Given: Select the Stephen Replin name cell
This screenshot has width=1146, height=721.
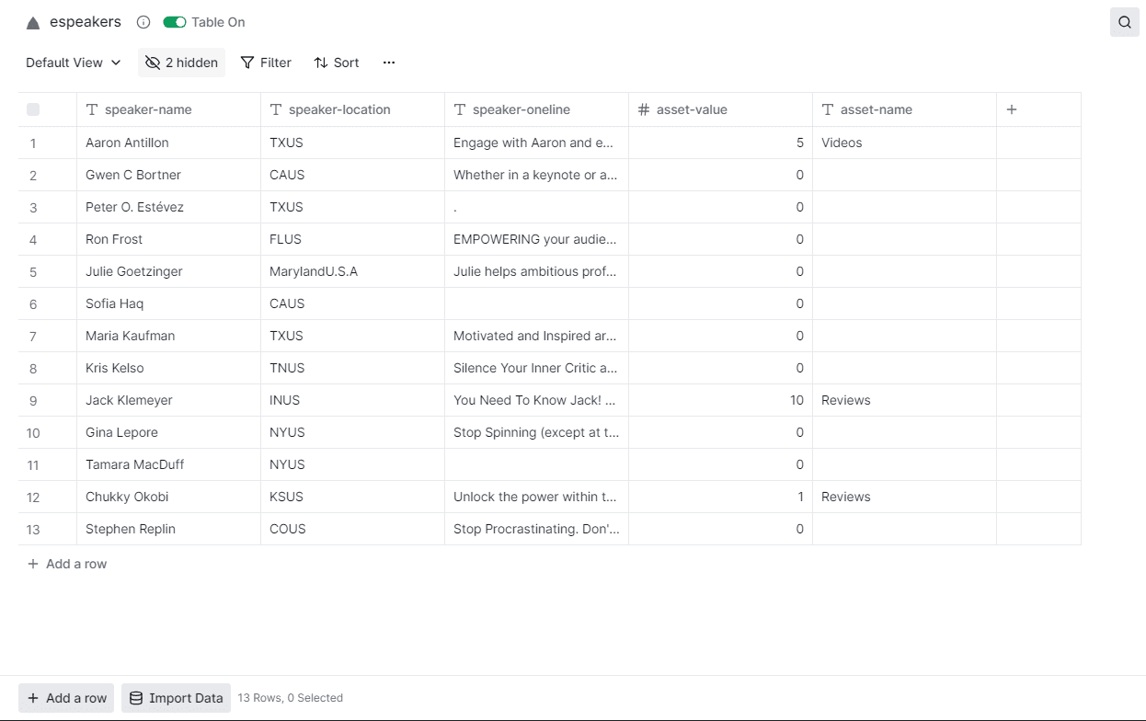Looking at the screenshot, I should [x=169, y=529].
